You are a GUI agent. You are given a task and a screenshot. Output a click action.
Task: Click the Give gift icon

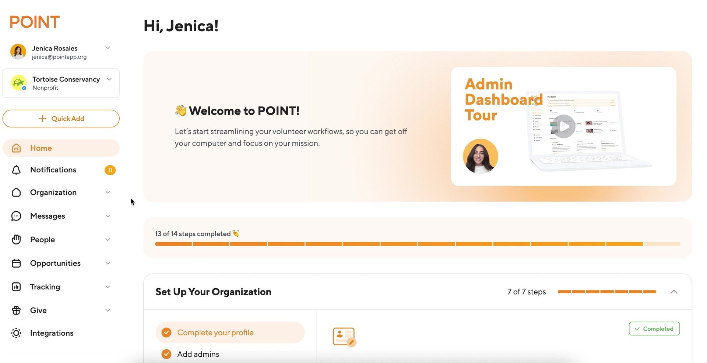click(x=16, y=310)
